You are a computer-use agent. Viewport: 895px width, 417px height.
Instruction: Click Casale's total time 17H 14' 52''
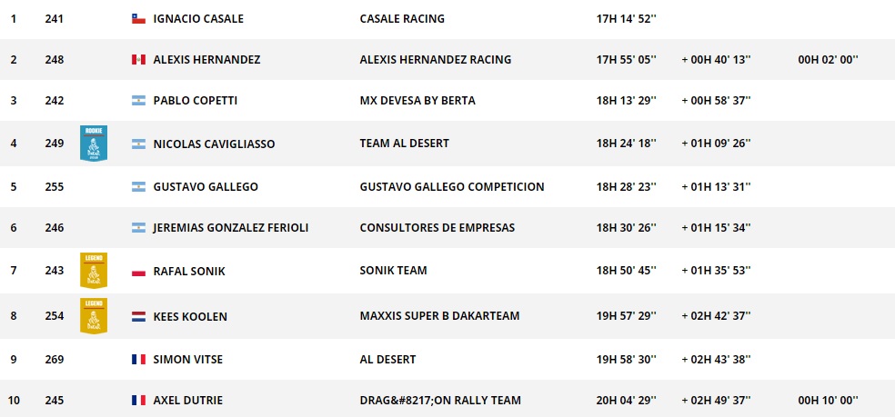point(627,19)
